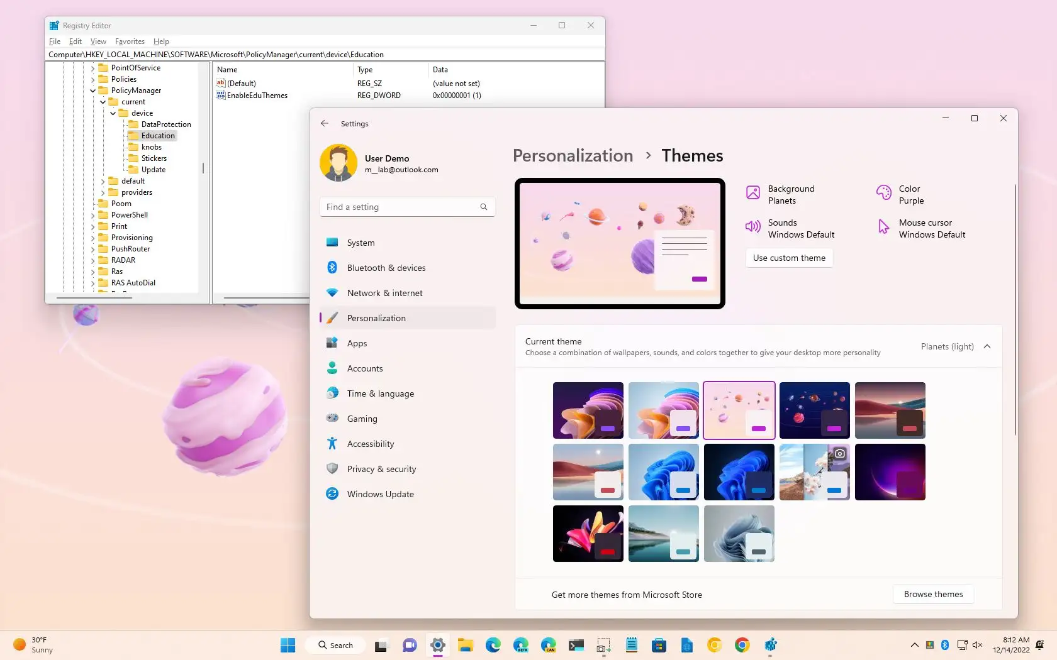Screen dimensions: 1057x660
Task: Open Mouse cursor settings
Action: coord(925,228)
